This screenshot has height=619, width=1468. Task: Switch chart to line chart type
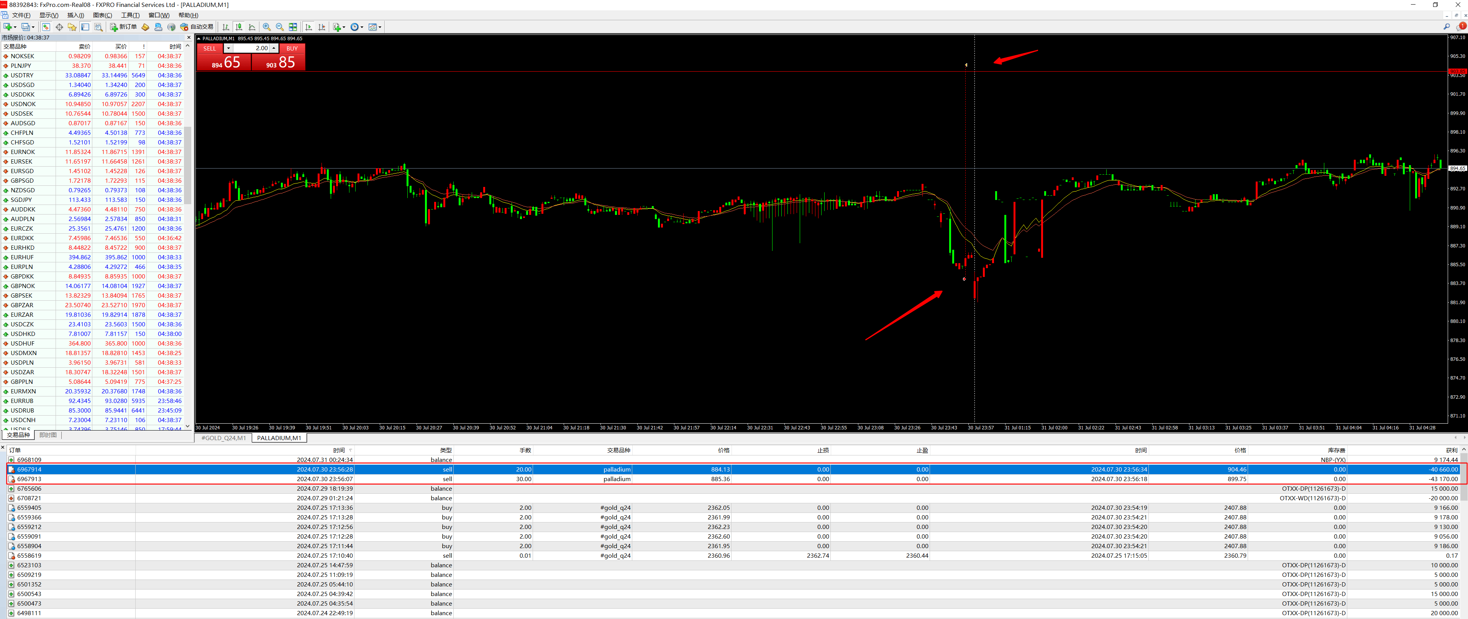(x=252, y=27)
